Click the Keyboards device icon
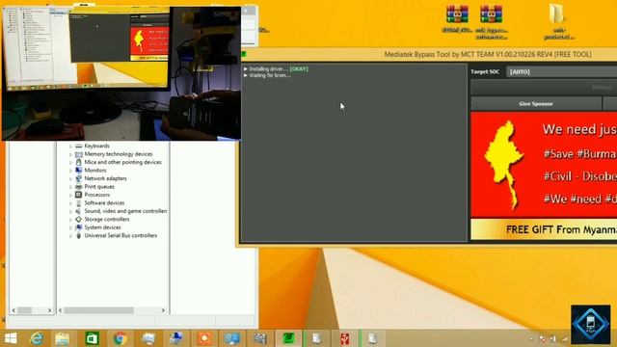Screen dimensions: 617x347 [x=79, y=146]
